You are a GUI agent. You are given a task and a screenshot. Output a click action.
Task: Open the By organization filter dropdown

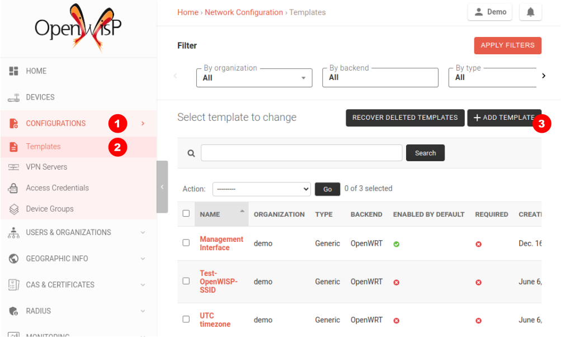point(254,78)
